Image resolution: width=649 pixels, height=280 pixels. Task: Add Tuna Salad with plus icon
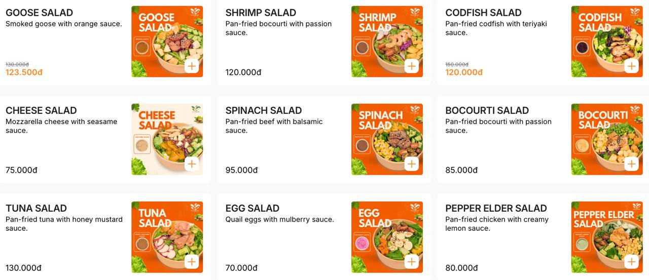tap(192, 261)
